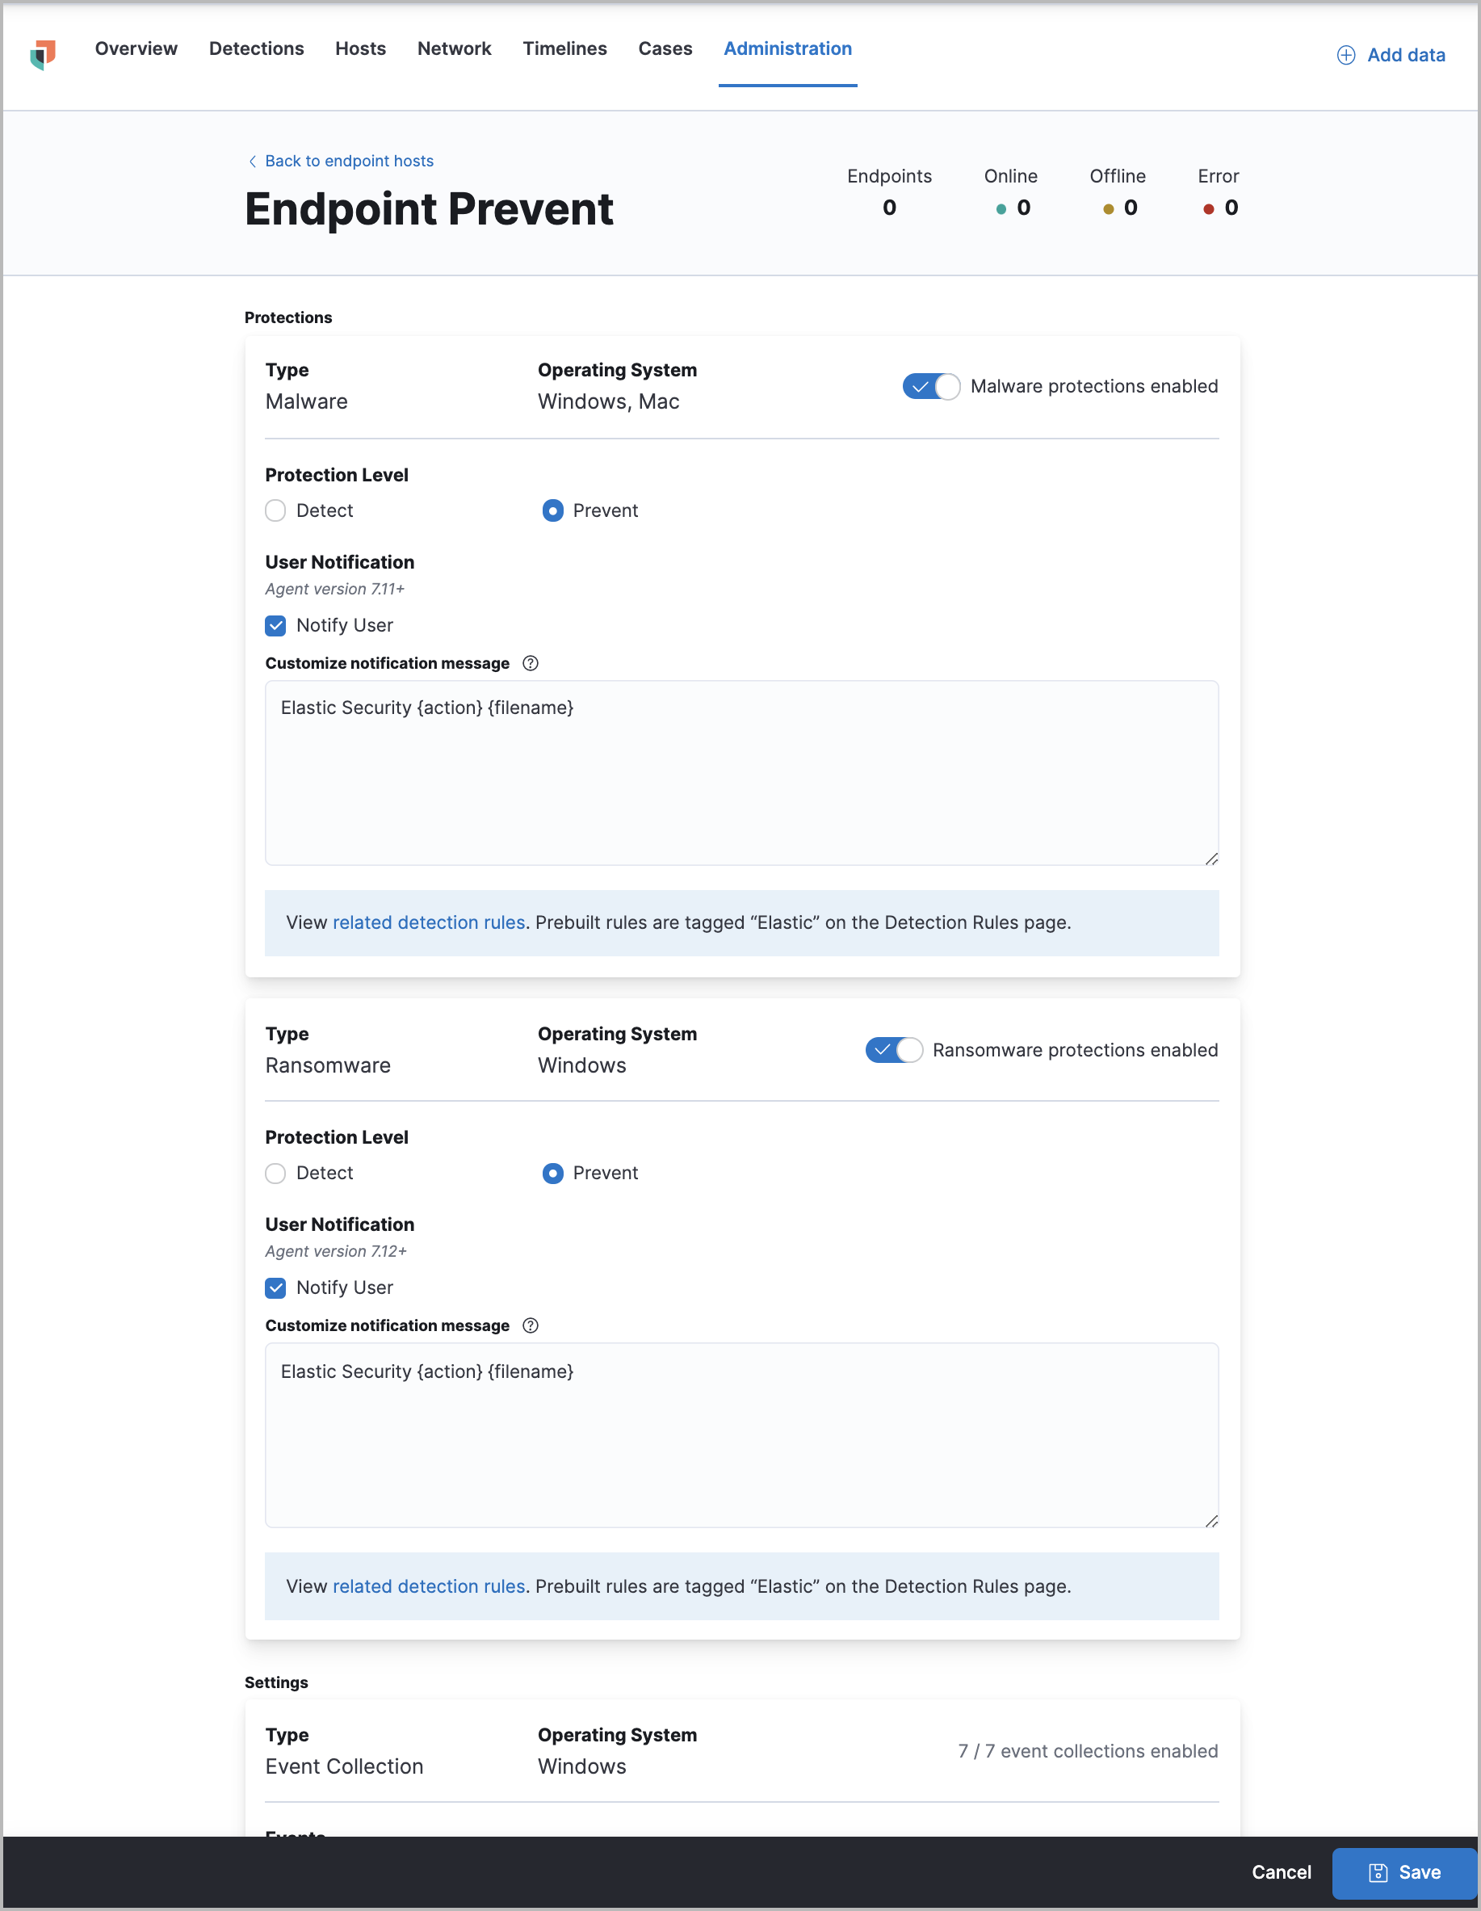The image size is (1481, 1911).
Task: Select Detect protection level for Malware
Action: (x=275, y=510)
